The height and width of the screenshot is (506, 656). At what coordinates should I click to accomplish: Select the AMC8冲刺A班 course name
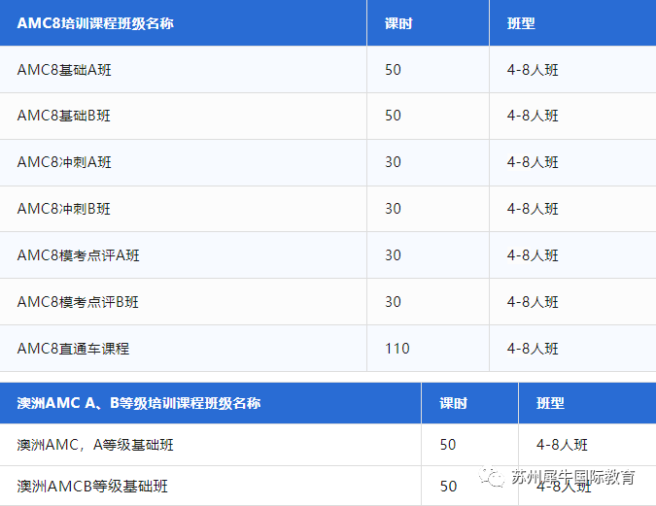point(64,162)
